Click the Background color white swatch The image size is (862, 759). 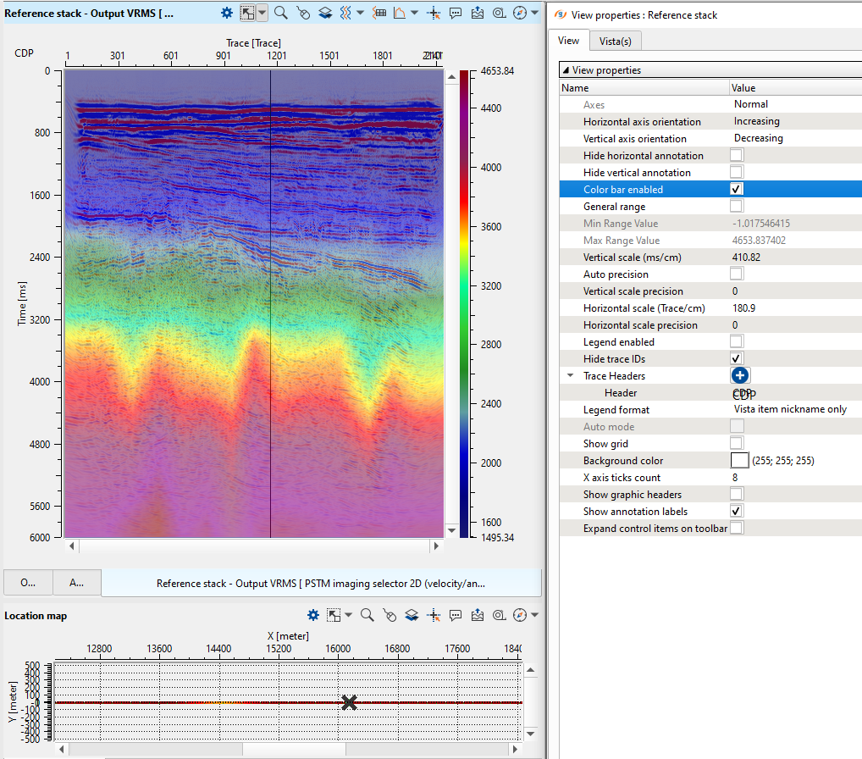pos(739,461)
